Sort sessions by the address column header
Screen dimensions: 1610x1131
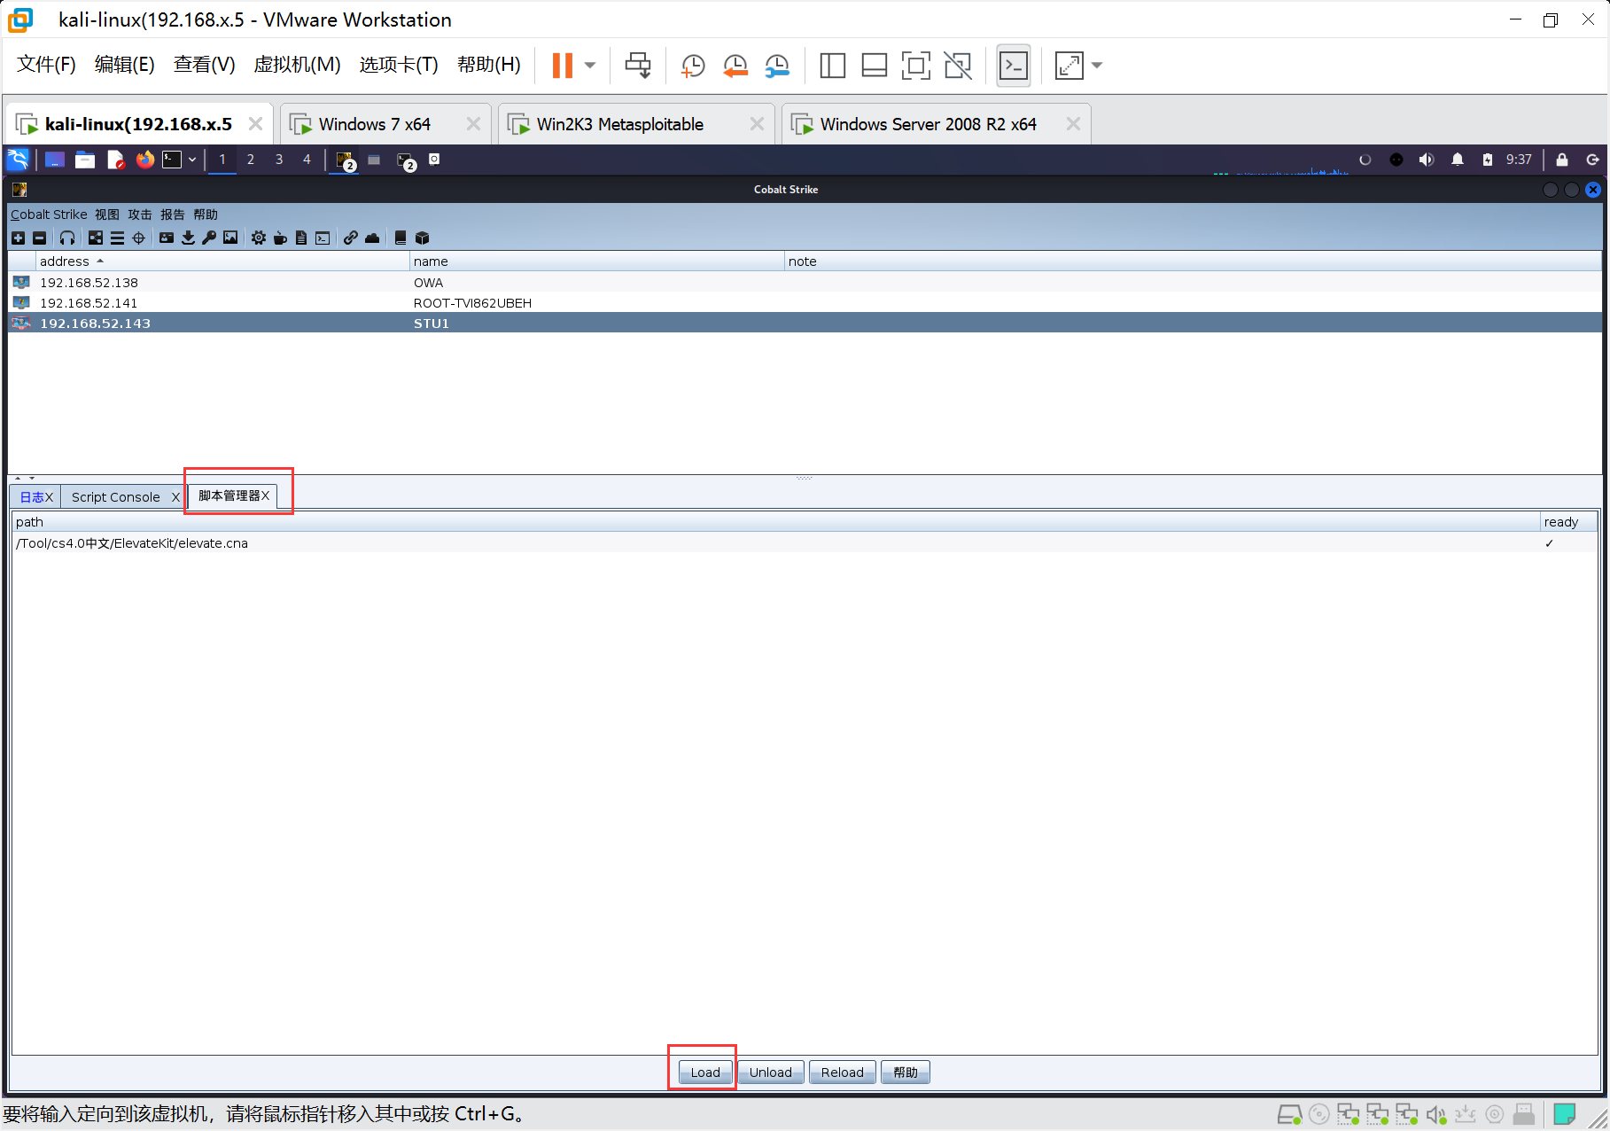click(x=222, y=261)
